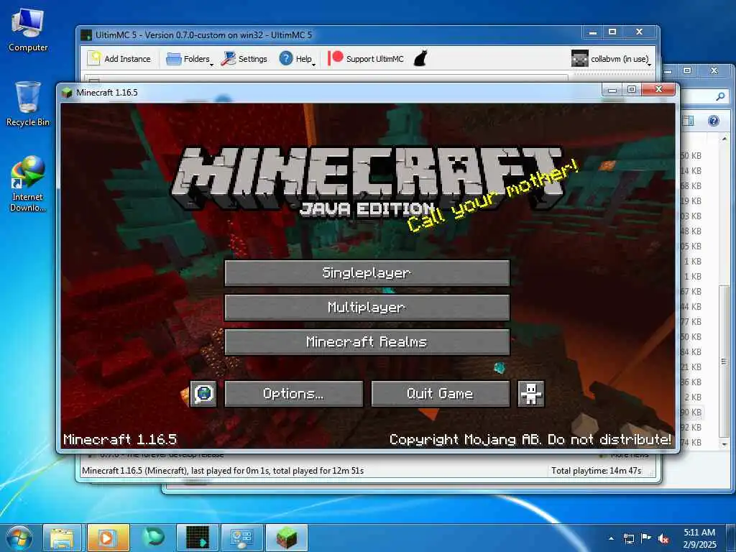Open the collabvm account dropdown

612,59
